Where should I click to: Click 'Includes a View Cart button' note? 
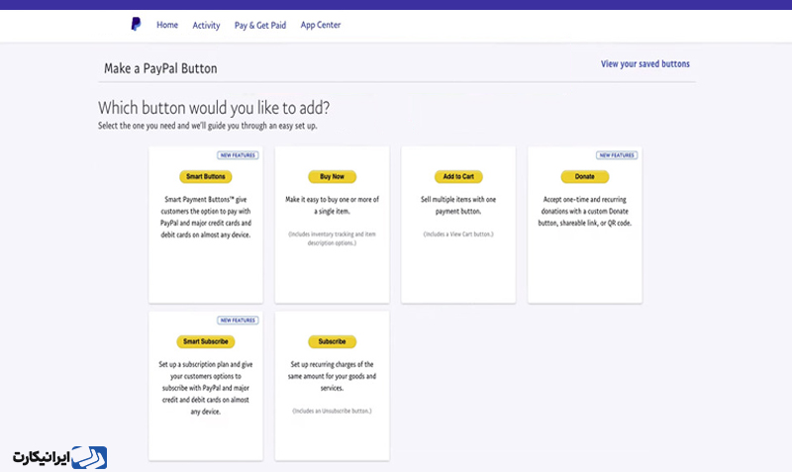pyautogui.click(x=458, y=235)
